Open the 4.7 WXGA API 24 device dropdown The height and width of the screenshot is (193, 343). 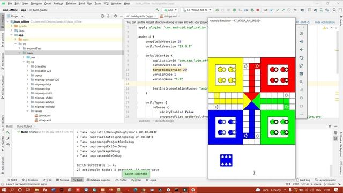tap(197, 10)
